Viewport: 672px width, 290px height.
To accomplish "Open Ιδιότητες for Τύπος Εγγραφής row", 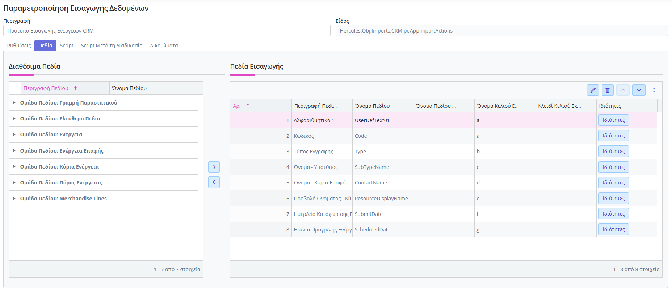I will [x=614, y=151].
